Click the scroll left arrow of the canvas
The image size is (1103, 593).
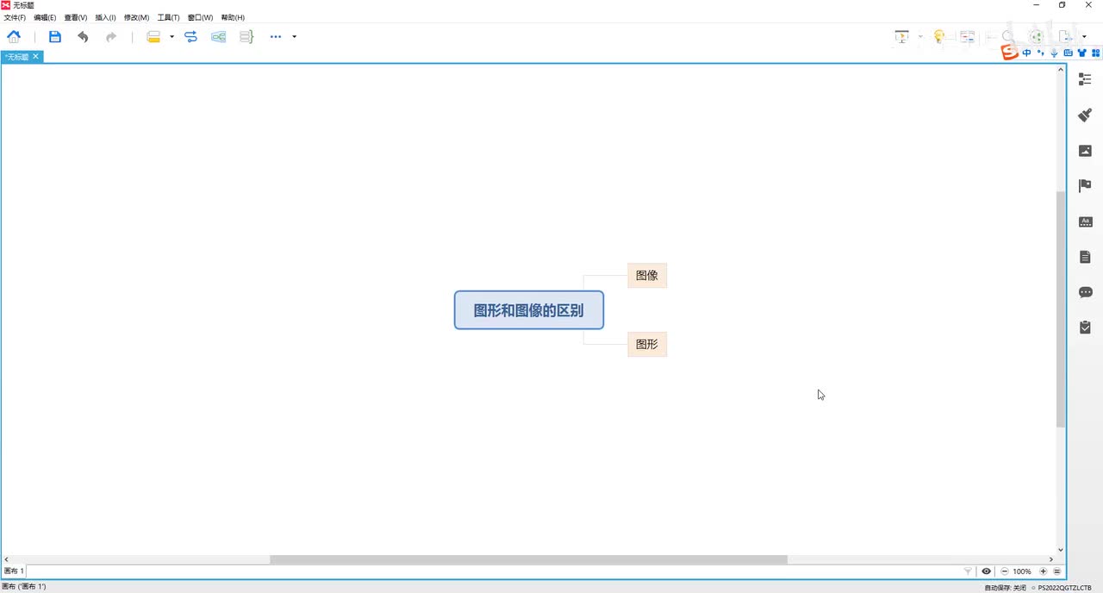pos(7,559)
